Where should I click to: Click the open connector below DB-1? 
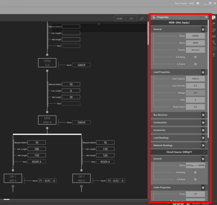click(x=13, y=186)
